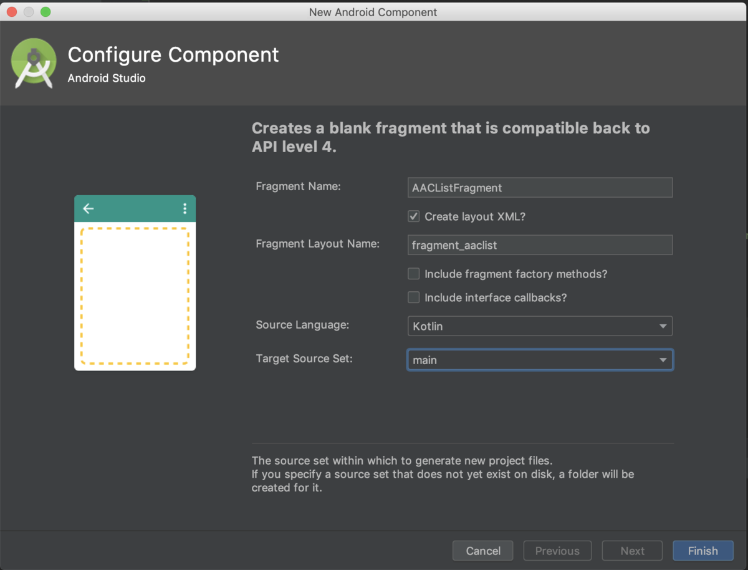The width and height of the screenshot is (748, 570).
Task: Enable Include interface callbacks option
Action: (x=413, y=297)
